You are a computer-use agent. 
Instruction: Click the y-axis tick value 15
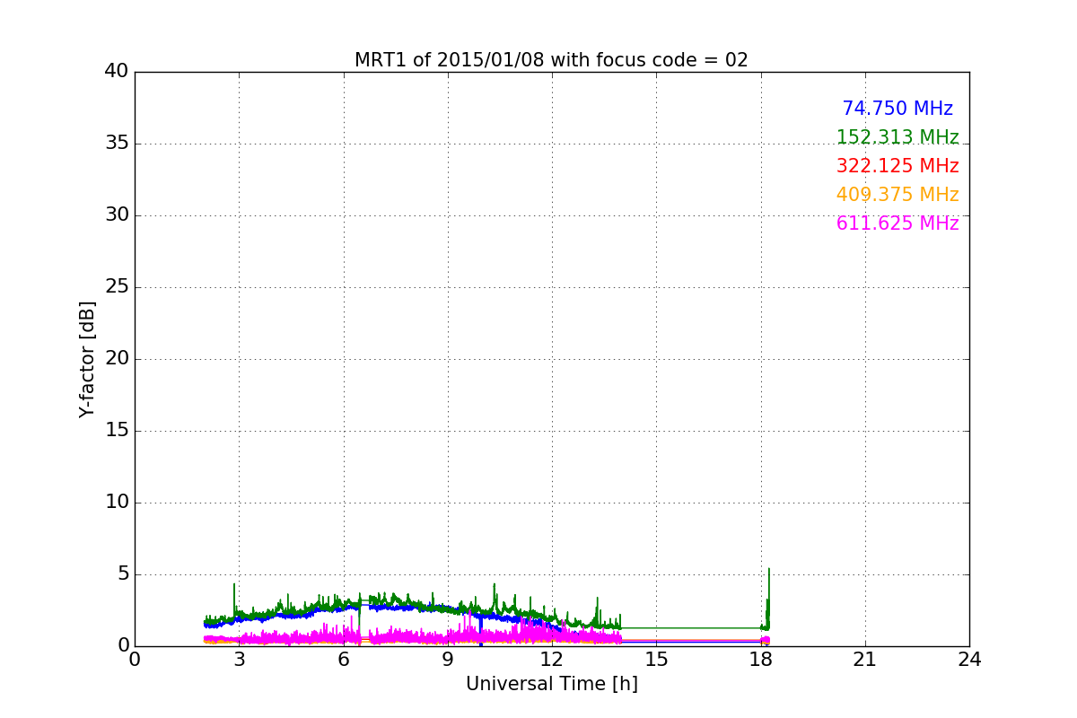pyautogui.click(x=116, y=431)
